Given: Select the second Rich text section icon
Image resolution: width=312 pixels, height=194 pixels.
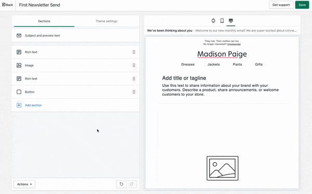Looking at the screenshot, I should (19, 79).
